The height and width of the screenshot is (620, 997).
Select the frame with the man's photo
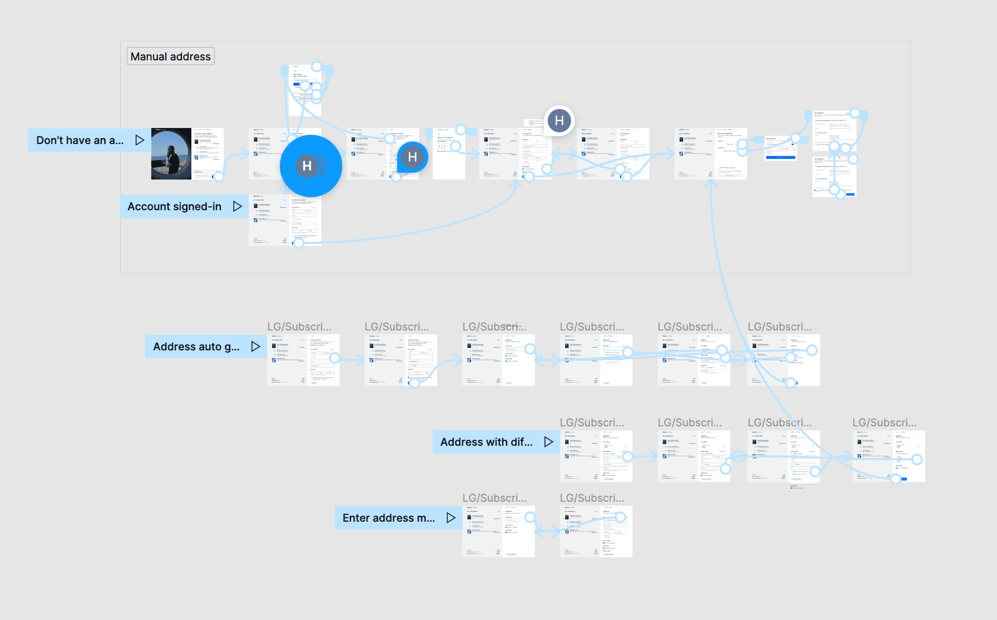click(187, 154)
